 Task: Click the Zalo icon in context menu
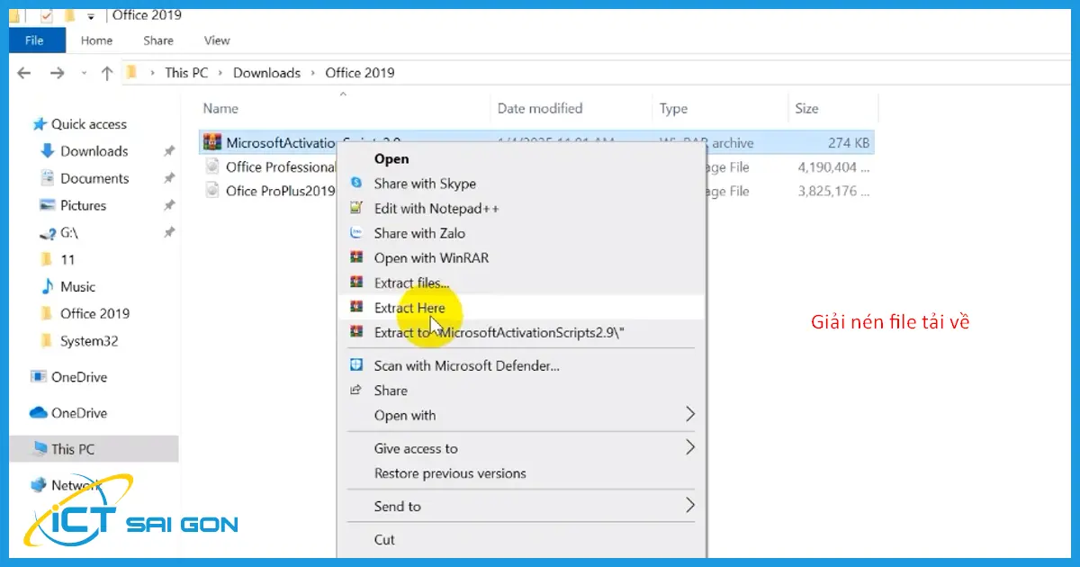click(356, 233)
